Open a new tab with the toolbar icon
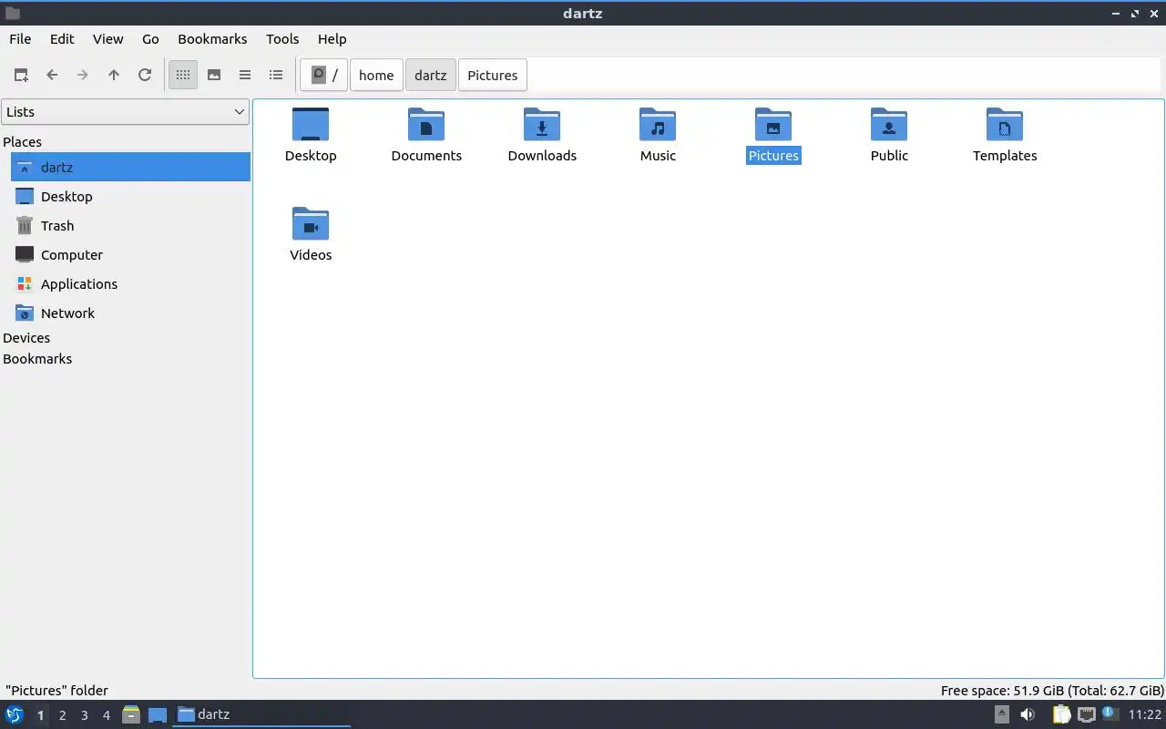1166x729 pixels. click(21, 76)
